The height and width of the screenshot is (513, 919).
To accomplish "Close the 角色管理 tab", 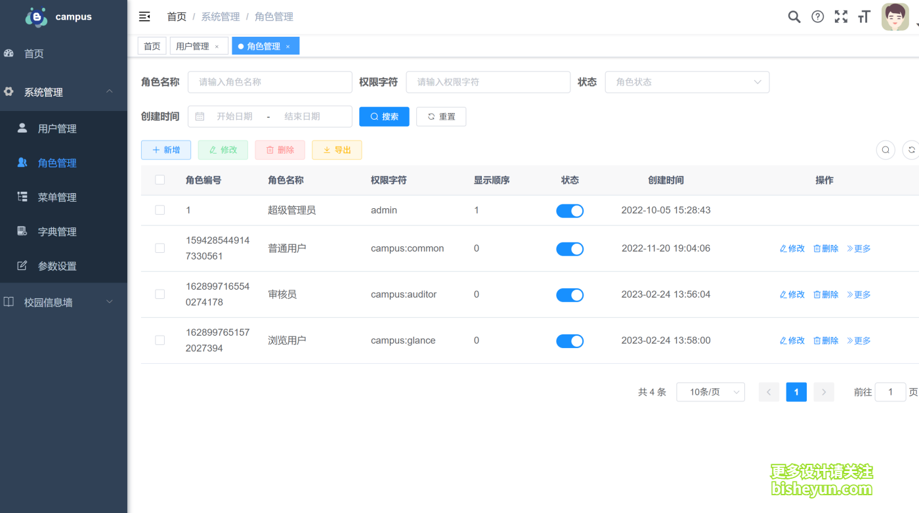I will pos(288,47).
